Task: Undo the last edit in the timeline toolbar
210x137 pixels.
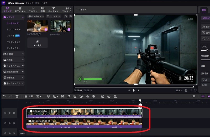Action: (4, 96)
